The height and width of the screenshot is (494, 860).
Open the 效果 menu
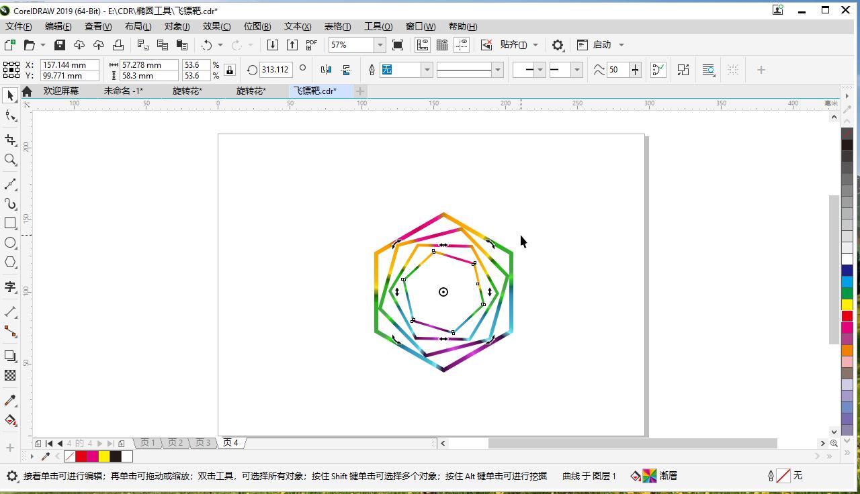[x=215, y=26]
